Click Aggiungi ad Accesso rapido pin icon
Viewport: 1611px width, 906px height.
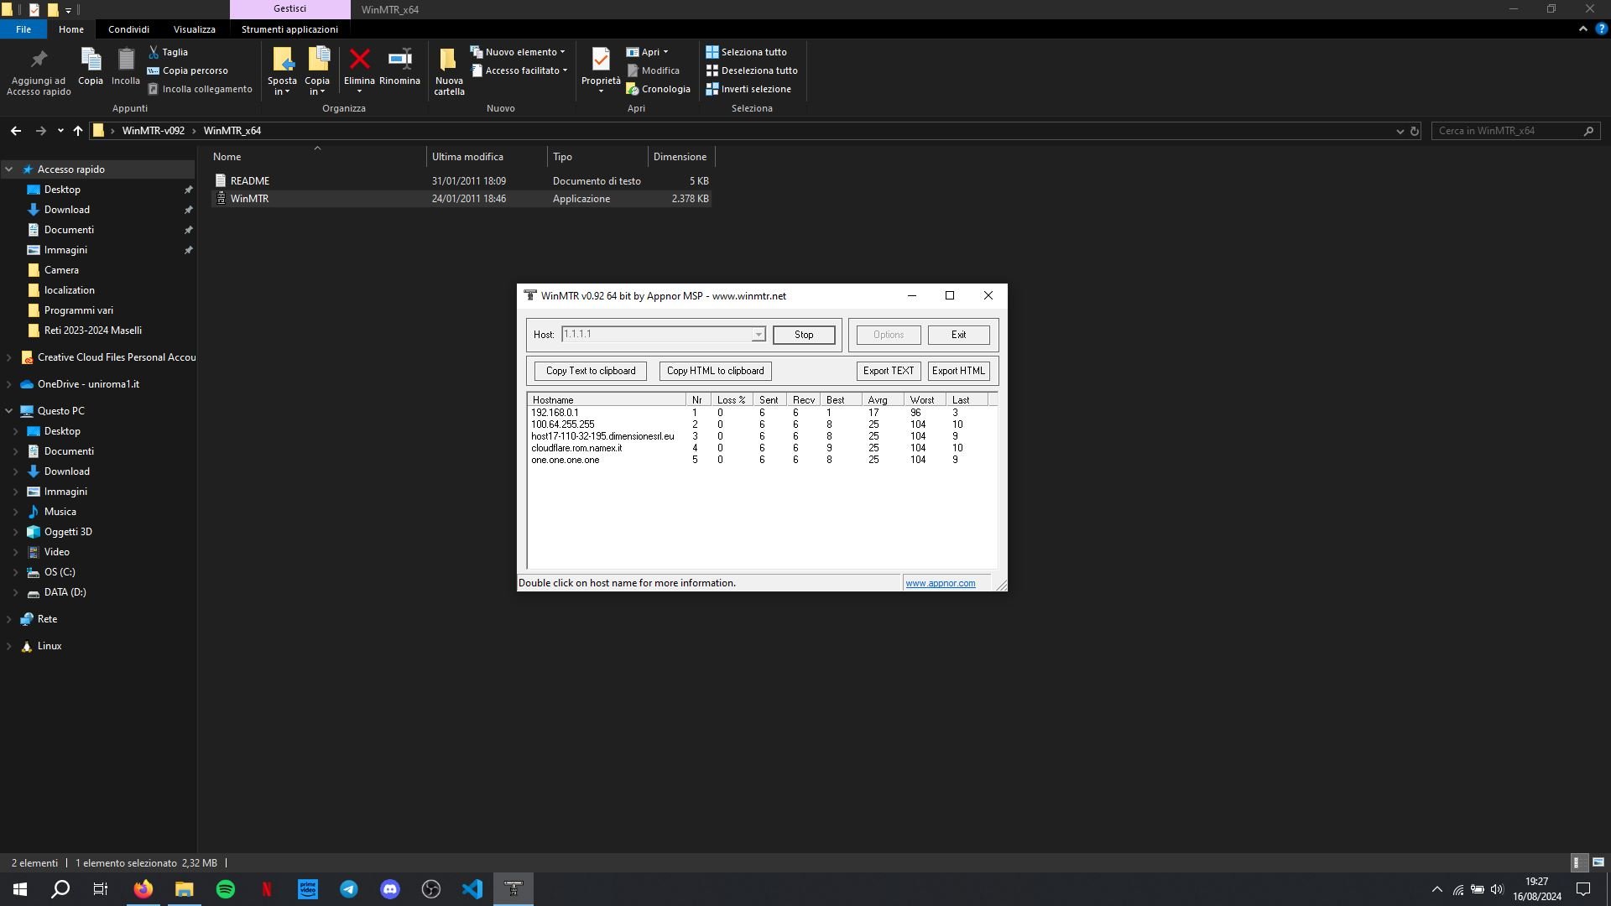[39, 60]
